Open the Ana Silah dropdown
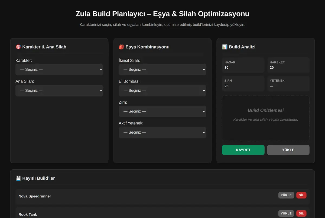The width and height of the screenshot is (325, 218). [x=59, y=91]
